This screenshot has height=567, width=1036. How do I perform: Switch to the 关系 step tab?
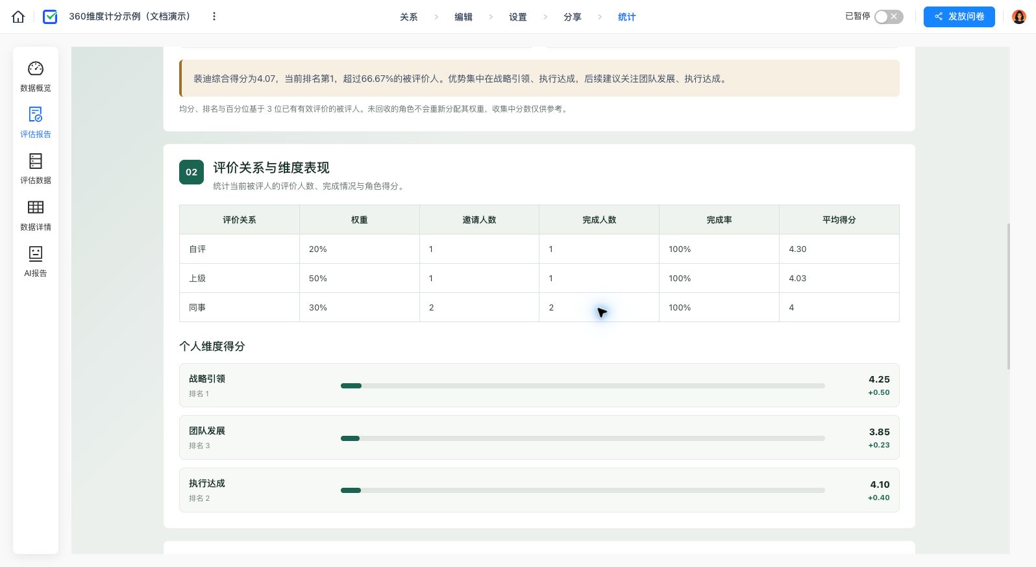click(409, 17)
